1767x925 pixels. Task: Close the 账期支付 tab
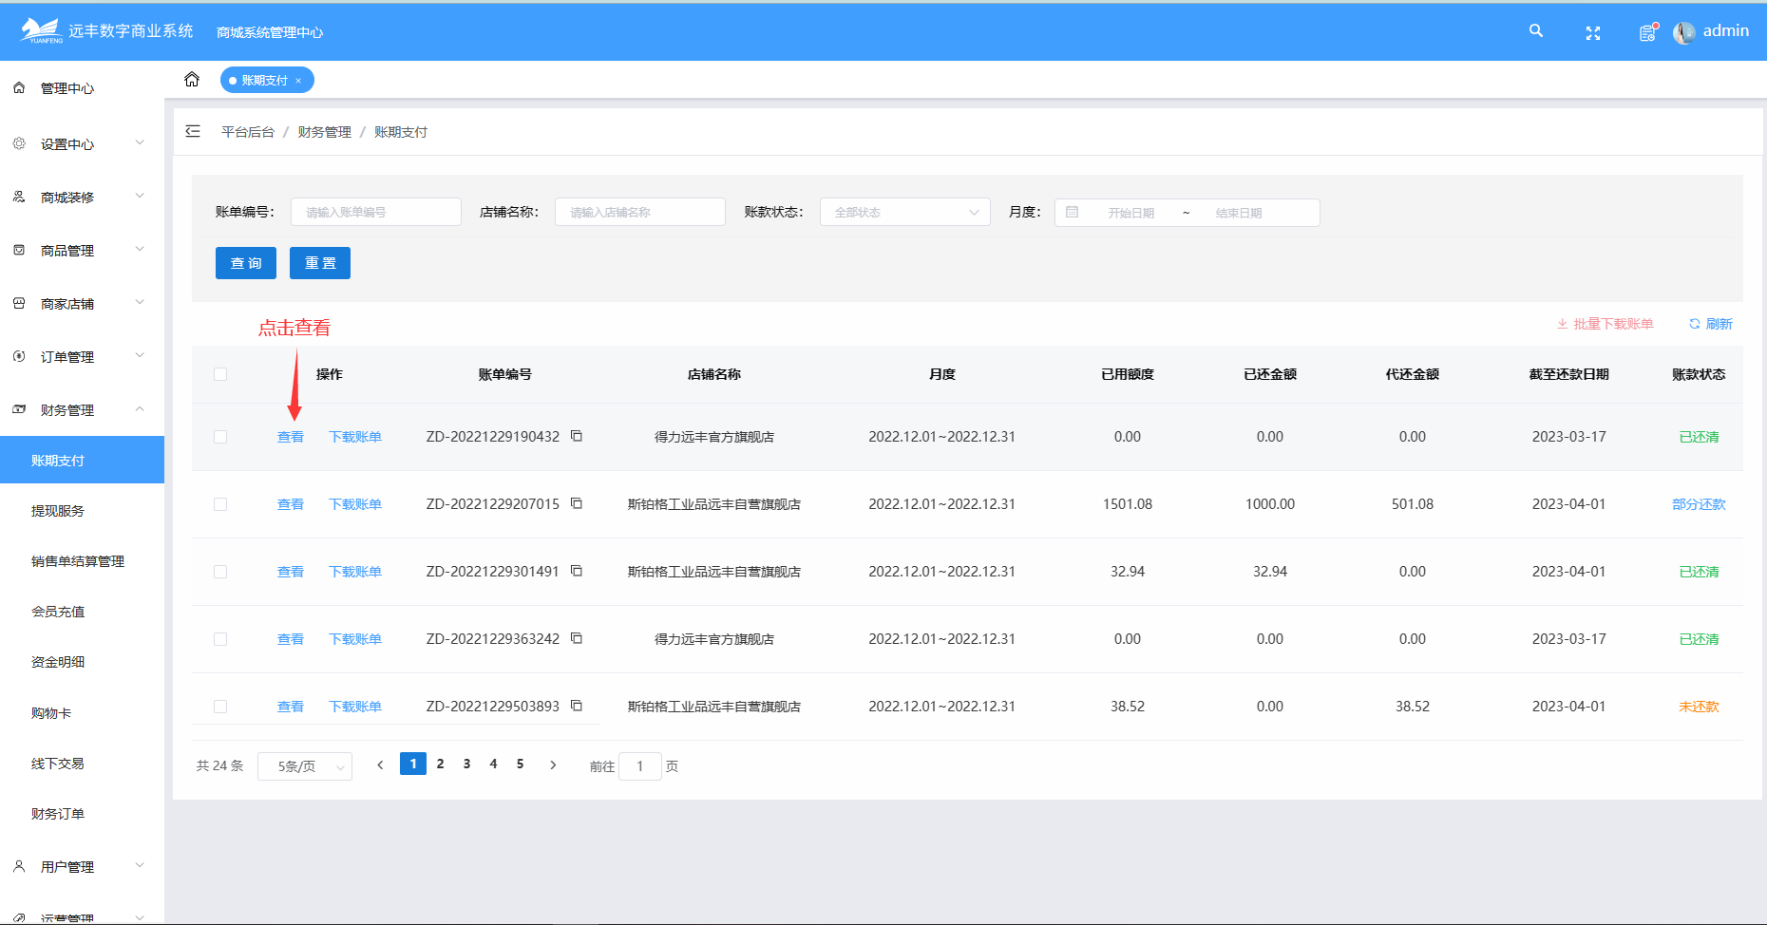point(298,81)
